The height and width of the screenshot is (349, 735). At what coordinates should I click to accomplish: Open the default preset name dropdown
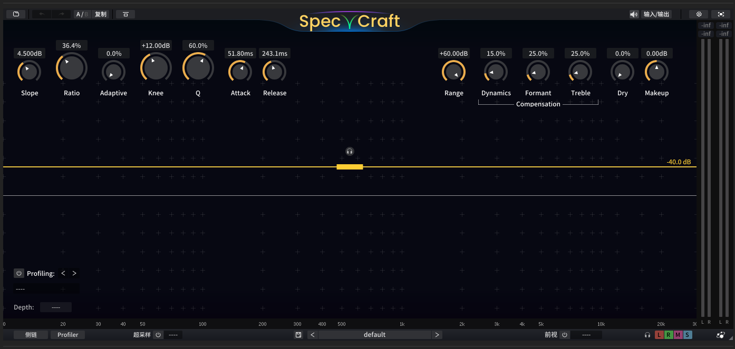[x=374, y=335]
